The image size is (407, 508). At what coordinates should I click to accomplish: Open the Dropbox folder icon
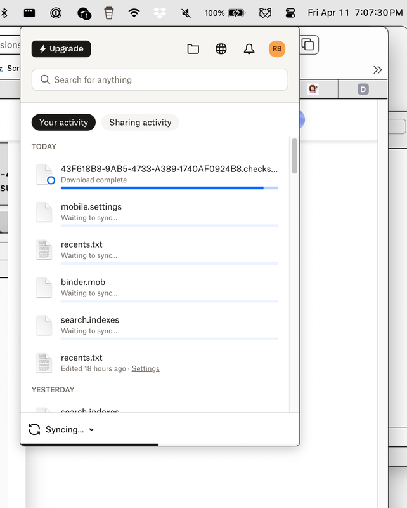tap(193, 49)
